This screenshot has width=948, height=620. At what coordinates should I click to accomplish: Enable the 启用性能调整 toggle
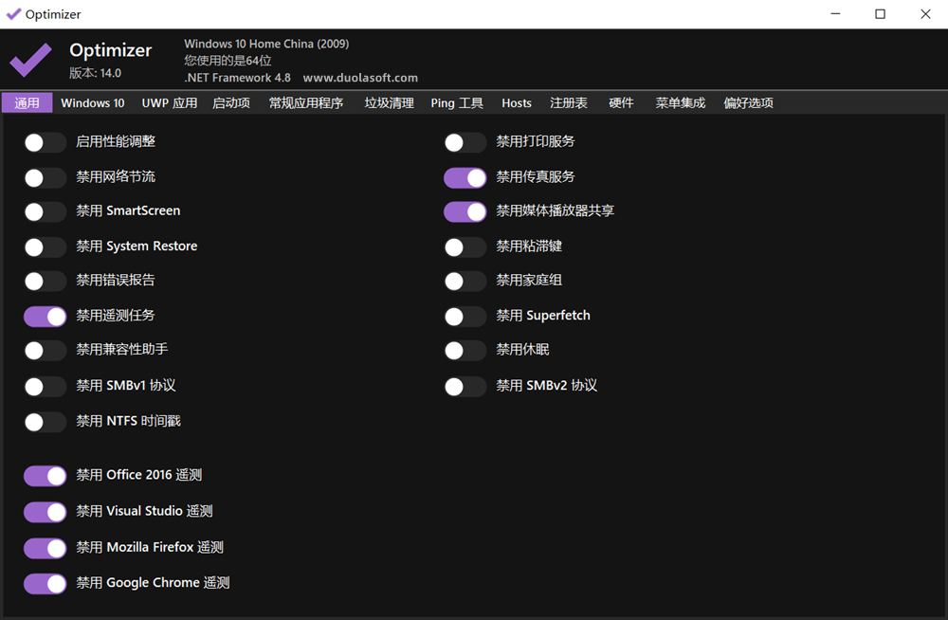45,143
